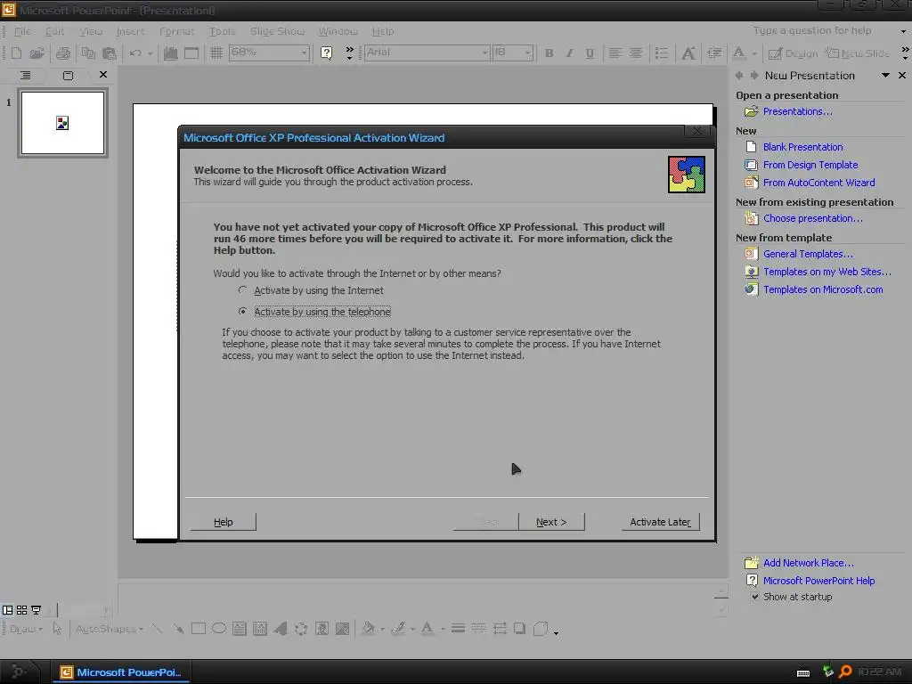Click the Help button in Activation Wizard

point(224,522)
